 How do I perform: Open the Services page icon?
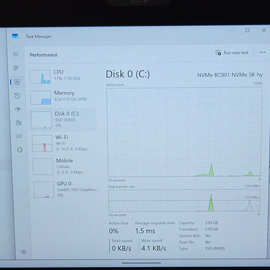pos(19,150)
